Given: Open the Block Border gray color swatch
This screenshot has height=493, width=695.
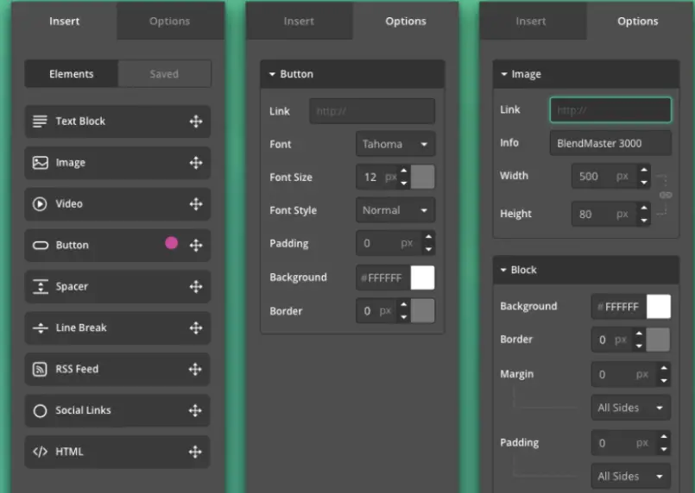Looking at the screenshot, I should coord(658,340).
